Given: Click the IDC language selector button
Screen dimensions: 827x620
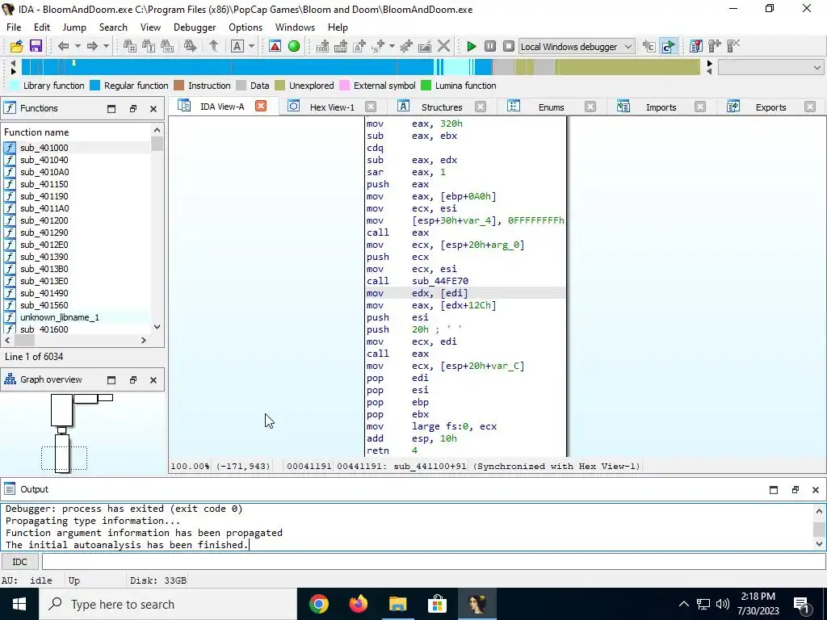Looking at the screenshot, I should [19, 562].
